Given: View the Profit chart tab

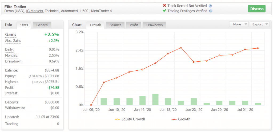Looking at the screenshot, I should point(134,25).
